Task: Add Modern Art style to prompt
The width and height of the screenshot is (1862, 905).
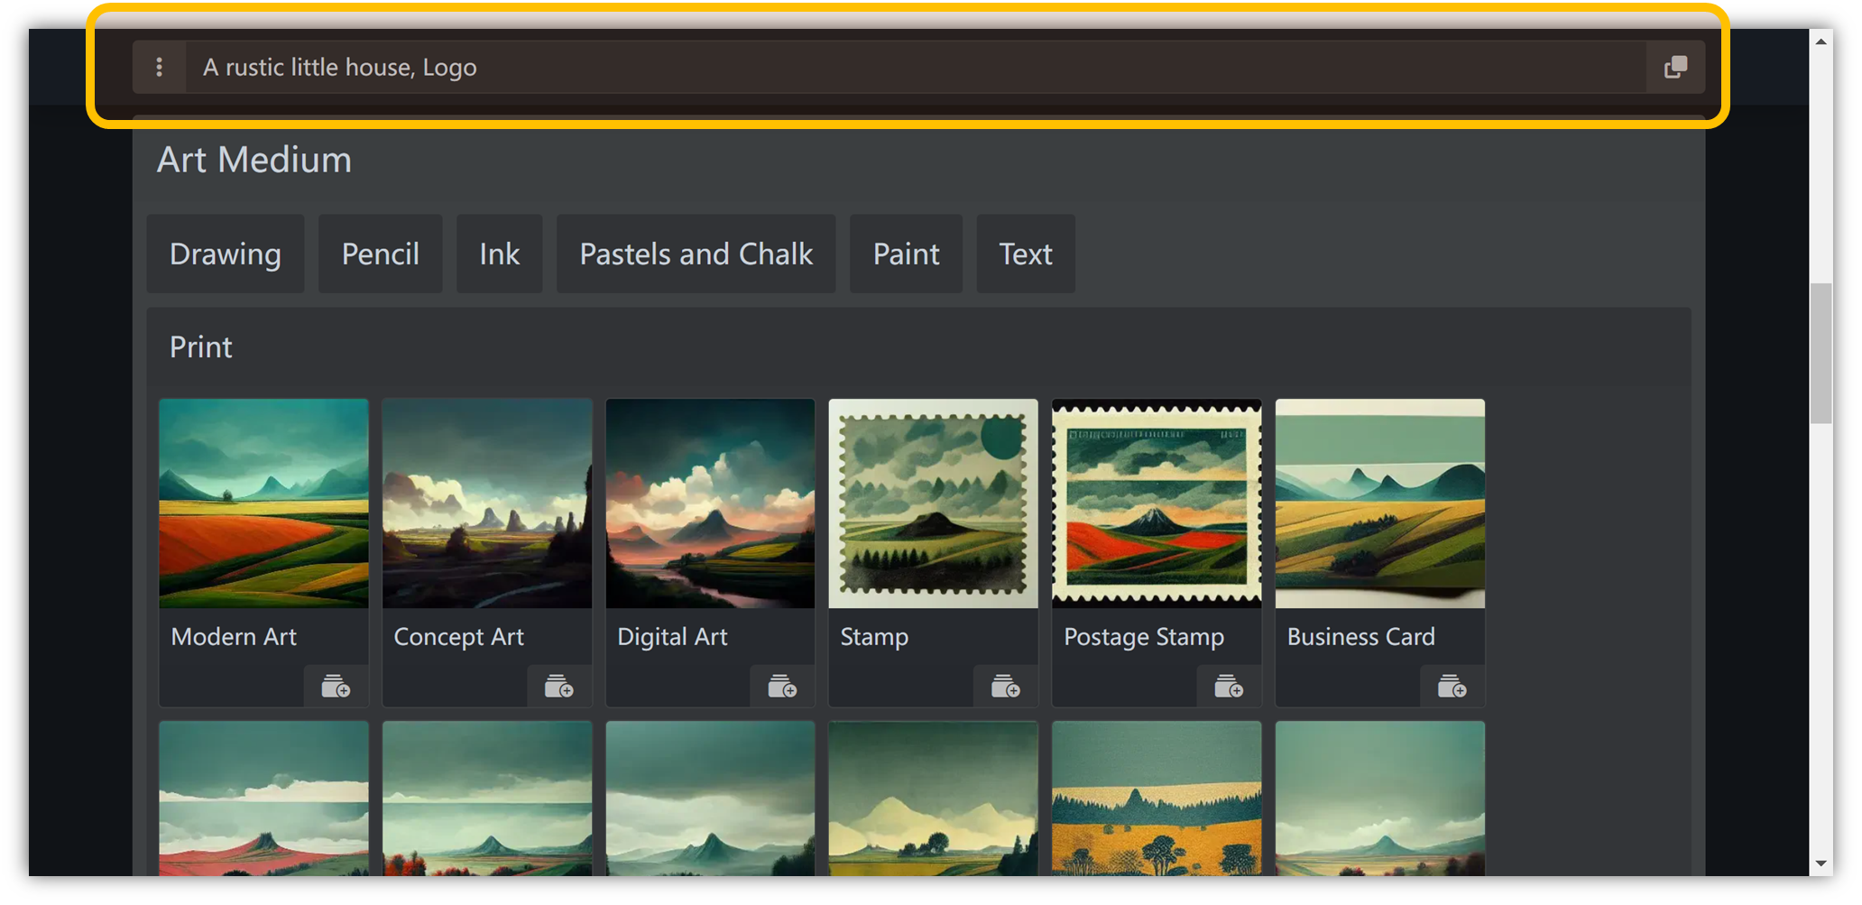Action: tap(336, 687)
